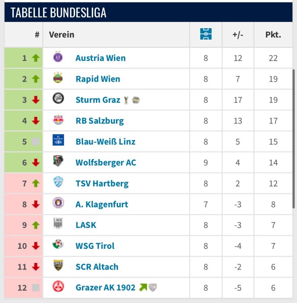Click the matches played pitch icon header

click(206, 34)
